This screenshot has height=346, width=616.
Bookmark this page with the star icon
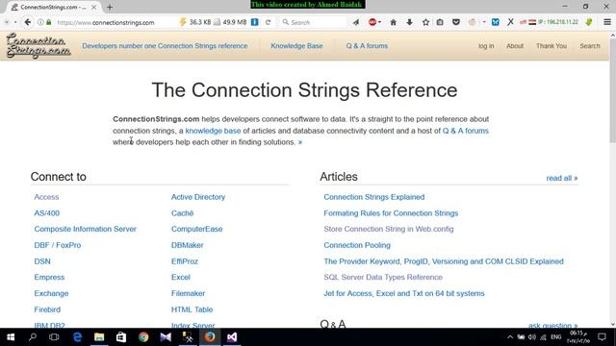tap(425, 22)
